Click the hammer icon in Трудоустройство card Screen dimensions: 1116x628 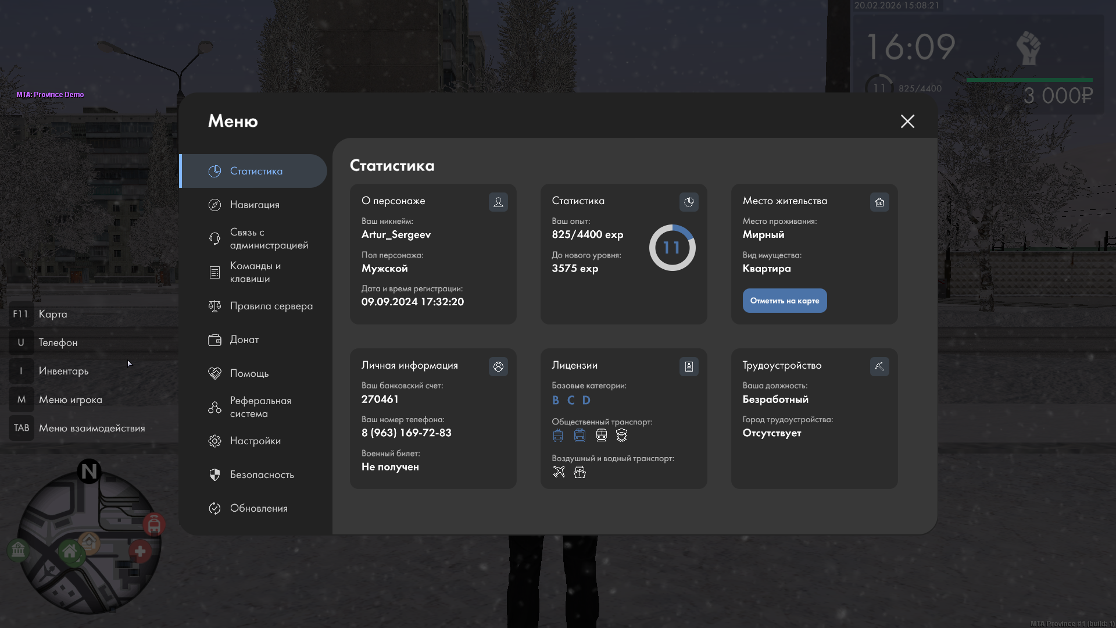click(x=879, y=366)
